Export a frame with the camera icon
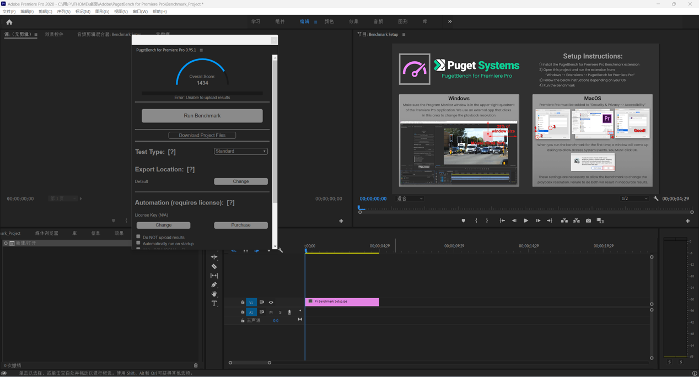This screenshot has height=377, width=699. click(588, 220)
